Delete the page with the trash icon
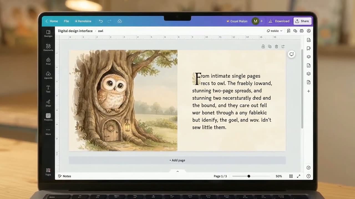This screenshot has width=355, height=199. (276, 46)
